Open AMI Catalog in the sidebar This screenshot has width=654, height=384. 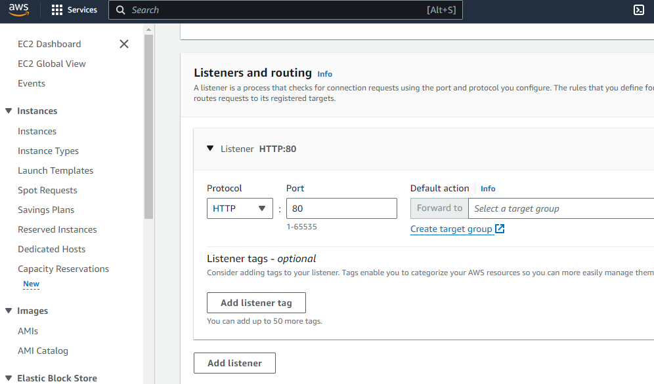[43, 351]
